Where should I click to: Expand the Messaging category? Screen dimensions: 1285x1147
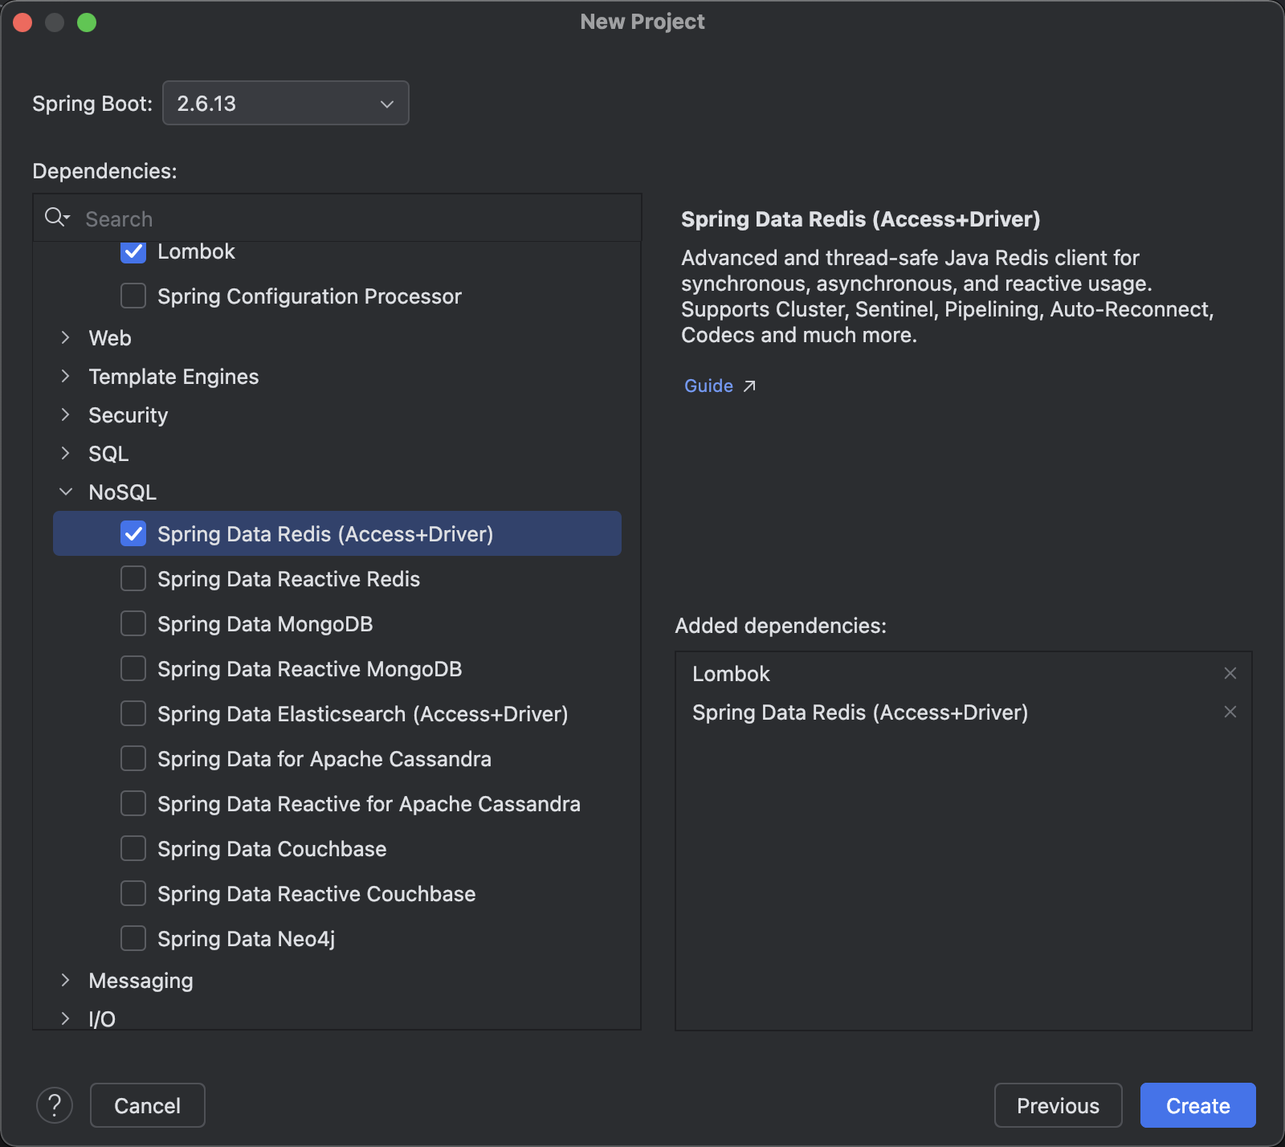[x=66, y=980]
